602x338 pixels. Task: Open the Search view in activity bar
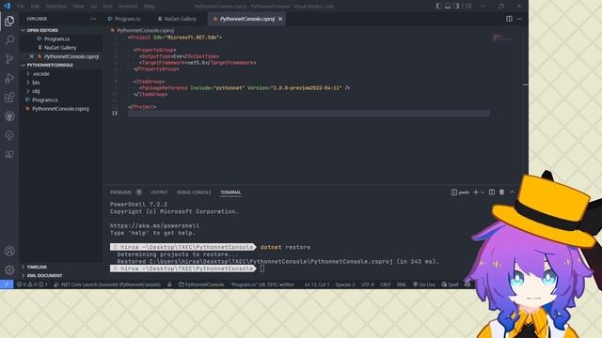(9, 39)
